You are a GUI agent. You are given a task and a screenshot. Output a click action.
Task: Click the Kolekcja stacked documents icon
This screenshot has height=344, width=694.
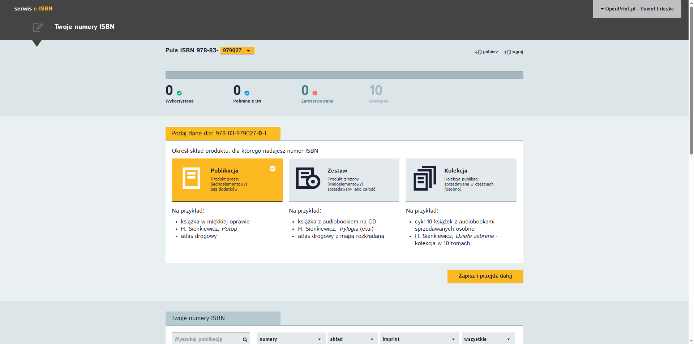pos(425,178)
